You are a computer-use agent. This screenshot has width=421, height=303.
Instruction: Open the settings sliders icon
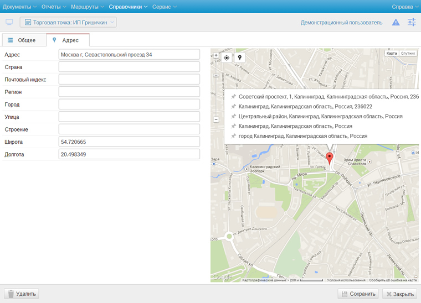pos(412,22)
